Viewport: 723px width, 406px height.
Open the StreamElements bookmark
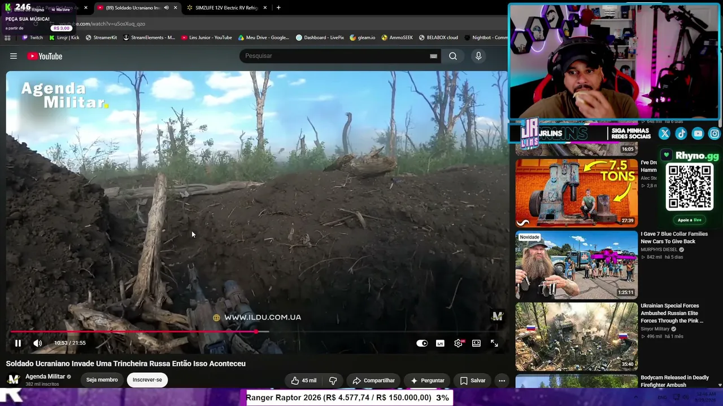coord(149,38)
